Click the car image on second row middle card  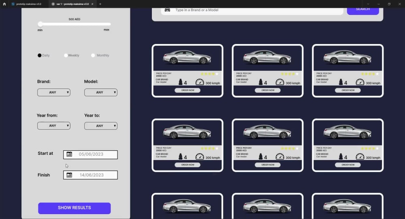tap(267, 131)
